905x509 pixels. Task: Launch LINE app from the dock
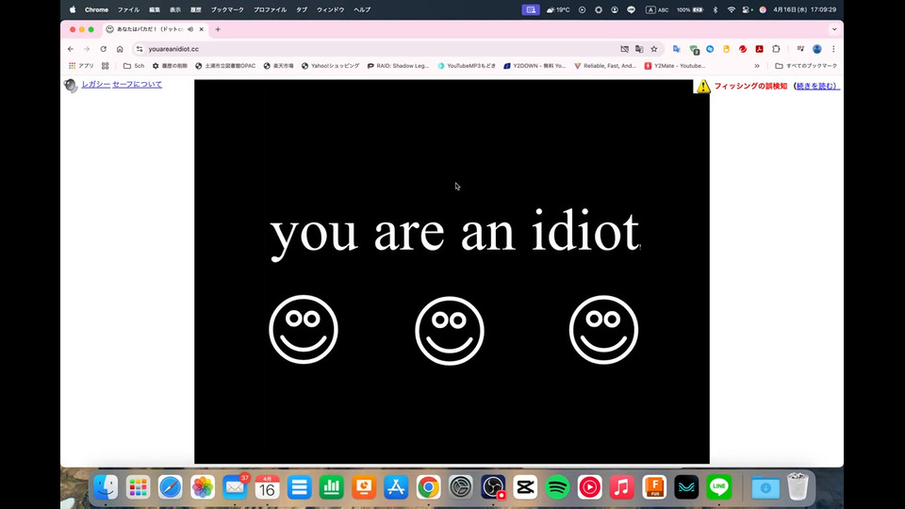coord(719,486)
